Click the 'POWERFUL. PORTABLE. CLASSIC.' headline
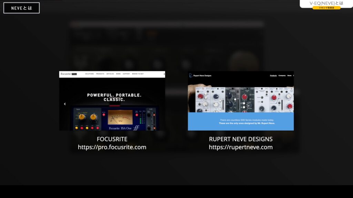Screen dimensions: 353x198 (114, 97)
